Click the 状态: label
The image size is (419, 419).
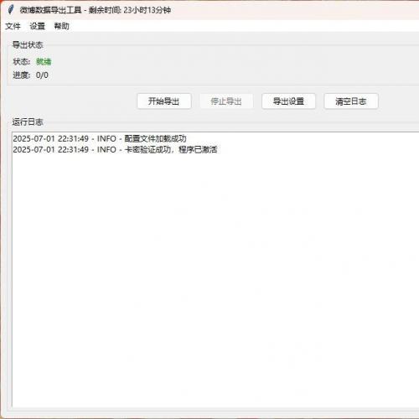click(22, 61)
